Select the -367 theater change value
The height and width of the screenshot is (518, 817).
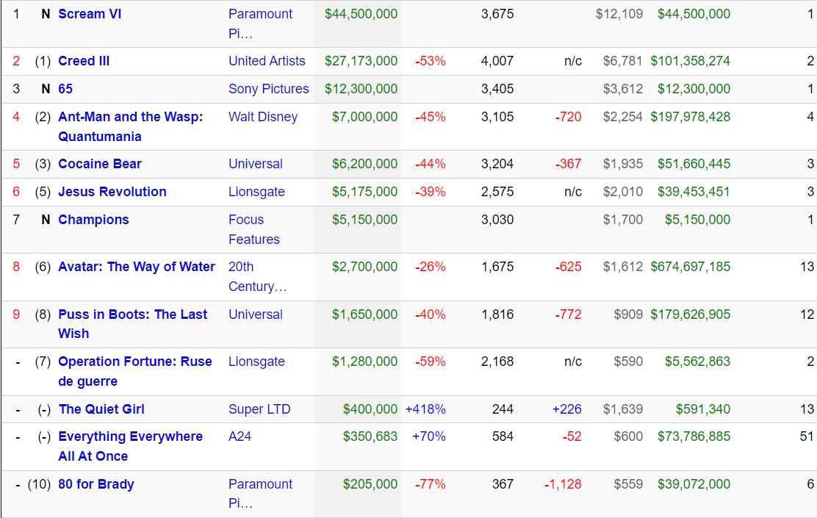(x=569, y=164)
